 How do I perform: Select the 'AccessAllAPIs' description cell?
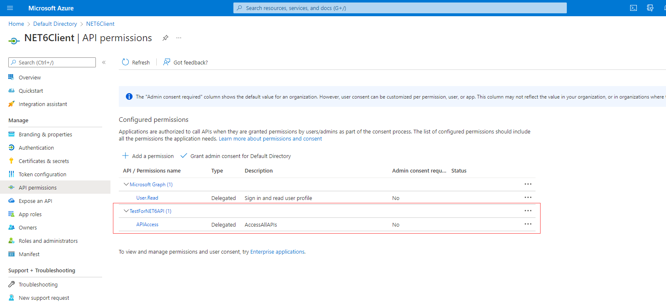coord(261,225)
